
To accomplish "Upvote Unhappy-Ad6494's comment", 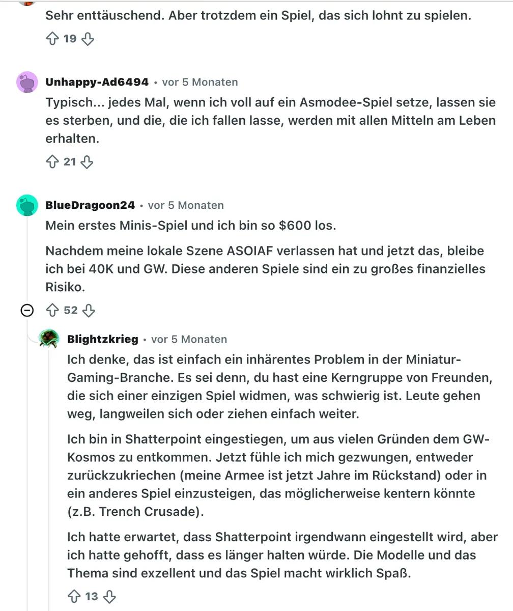I will click(53, 162).
